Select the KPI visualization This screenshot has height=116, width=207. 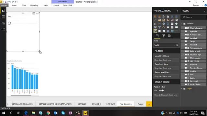click(176, 27)
